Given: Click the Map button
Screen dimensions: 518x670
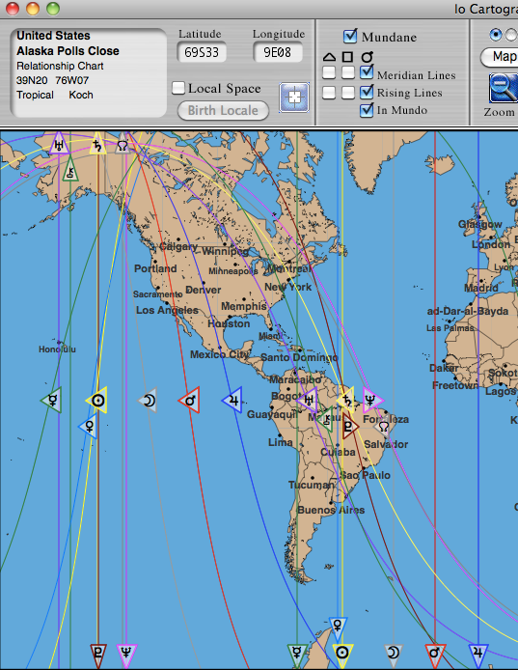Looking at the screenshot, I should [x=501, y=57].
